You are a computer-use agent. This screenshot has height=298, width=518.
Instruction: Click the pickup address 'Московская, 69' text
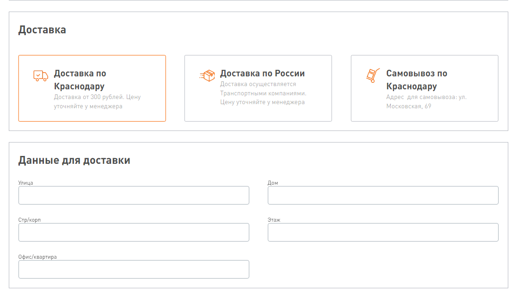click(x=409, y=106)
